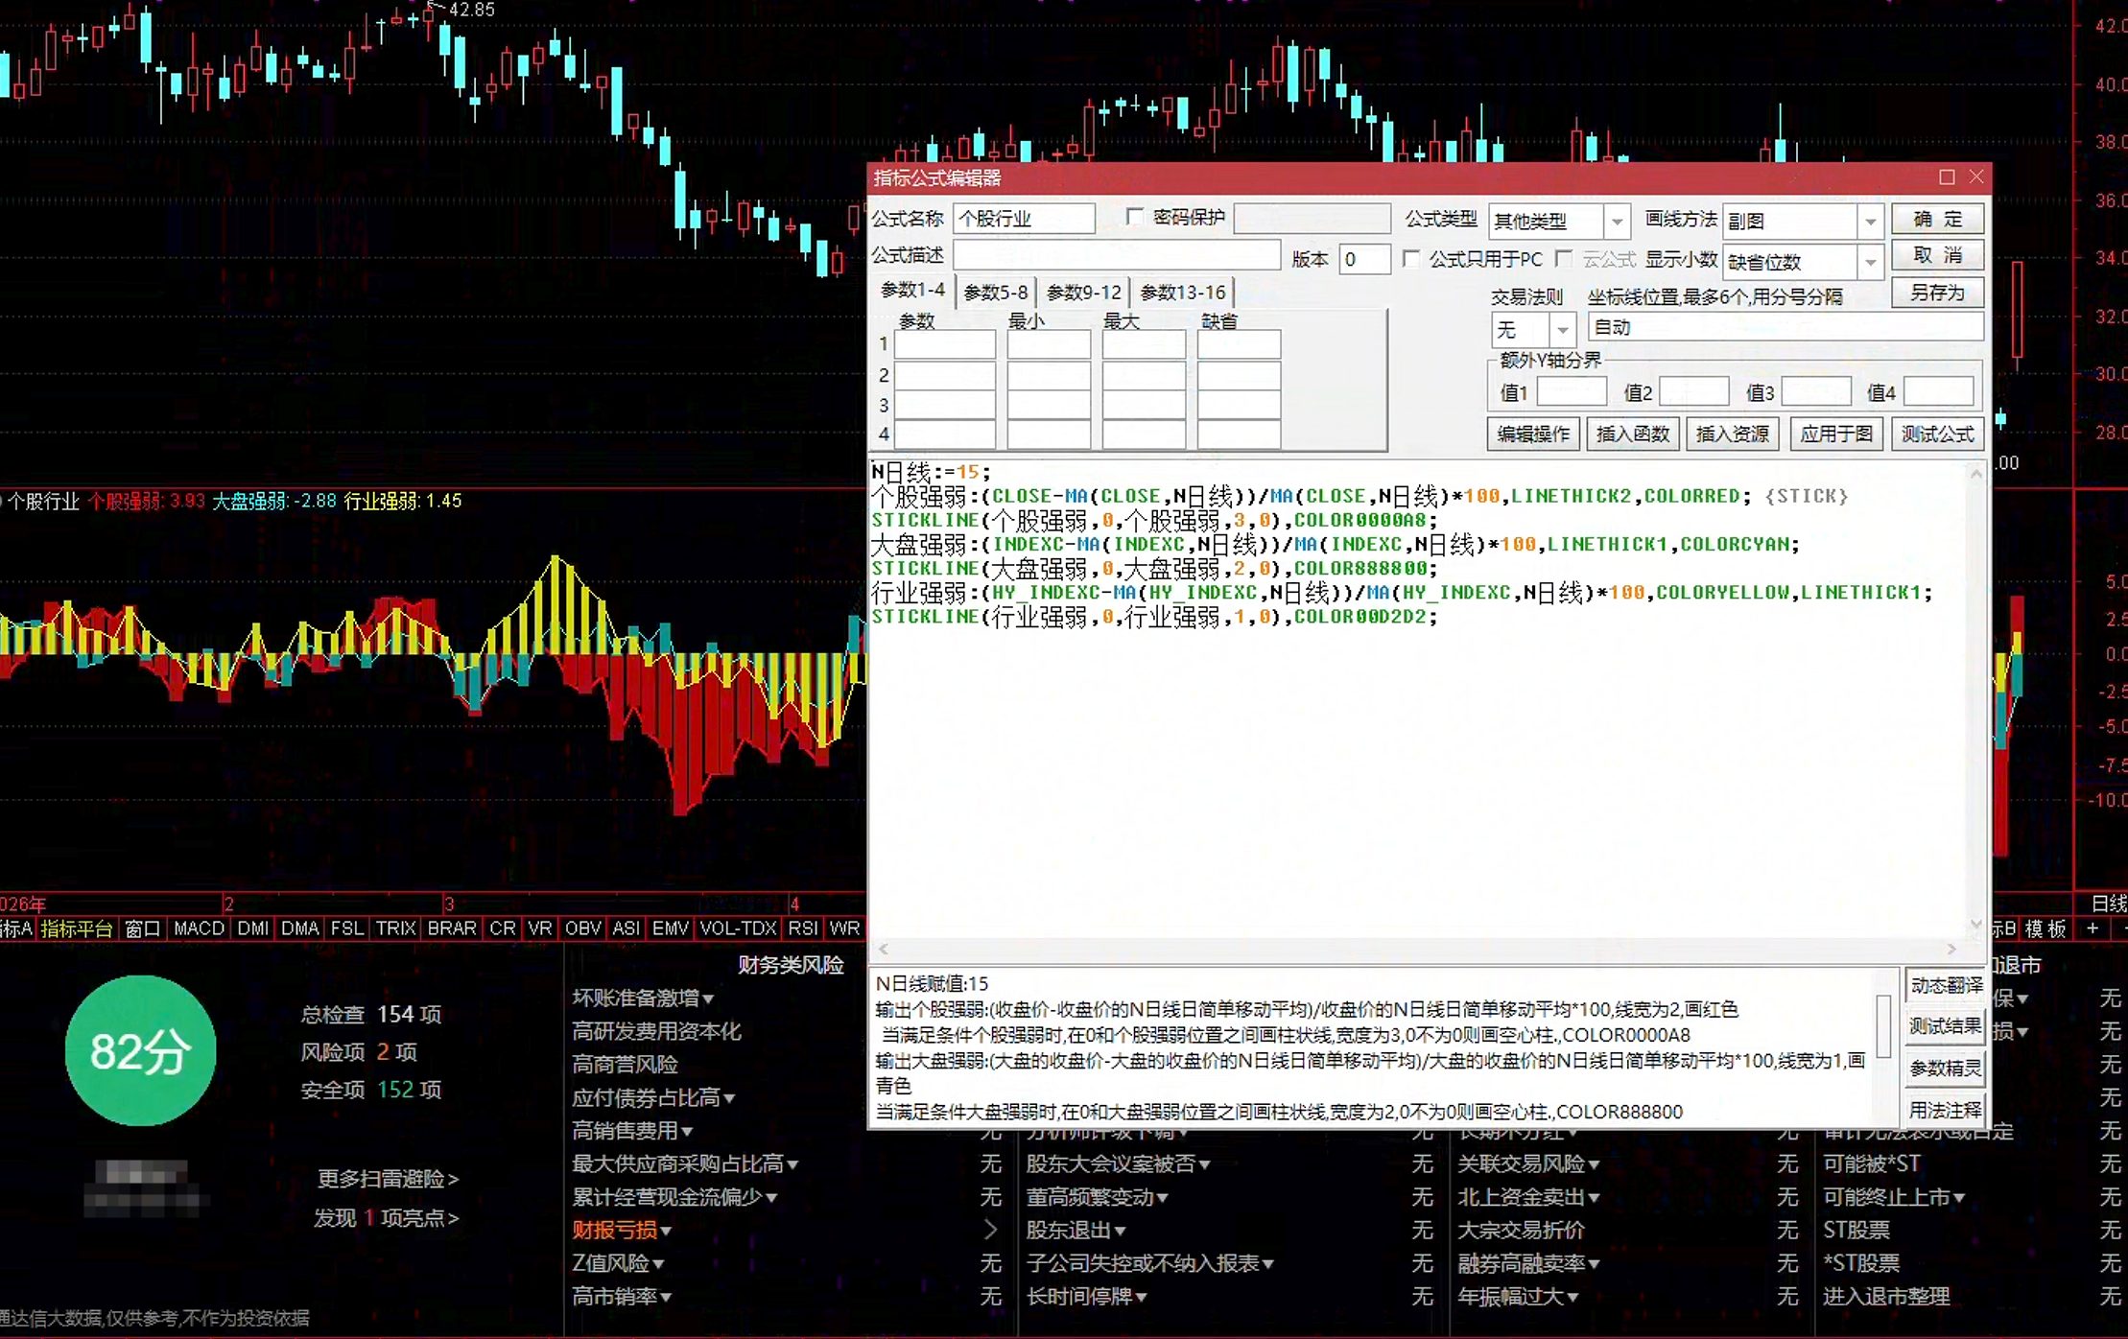Expand the 北上资金卖出 item
Viewport: 2128px width, 1339px height.
pos(1528,1197)
